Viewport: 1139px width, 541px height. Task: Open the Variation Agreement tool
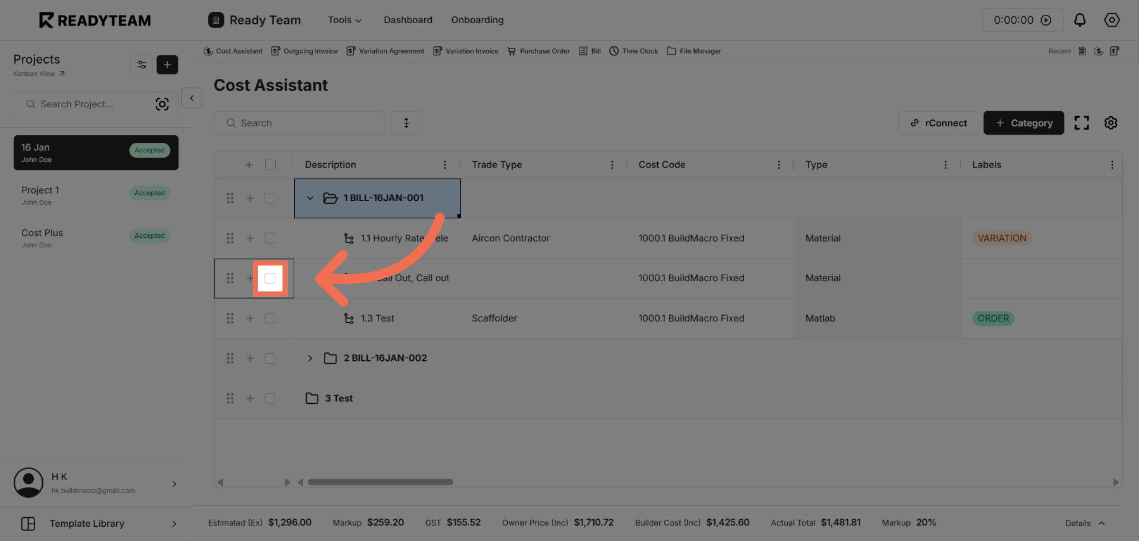pos(385,51)
